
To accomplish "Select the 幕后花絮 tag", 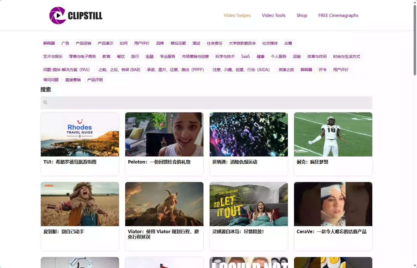I will [x=178, y=43].
